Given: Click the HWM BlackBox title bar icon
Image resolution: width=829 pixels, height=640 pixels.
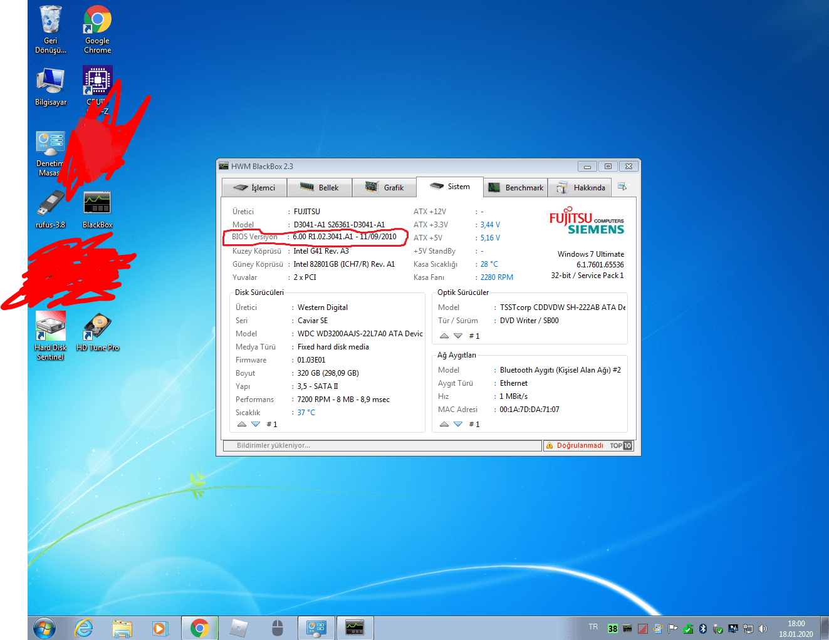Looking at the screenshot, I should click(x=224, y=166).
